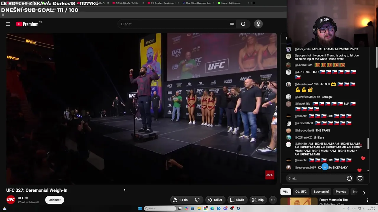Open more actions three-dot menu under video
The width and height of the screenshot is (378, 212).
tap(273, 200)
